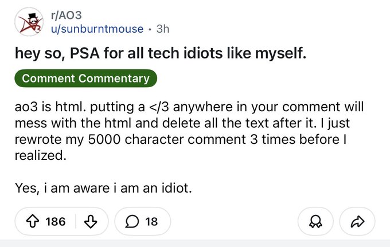390x247 pixels.
Task: Open comments via the speech bubble icon
Action: [133, 221]
